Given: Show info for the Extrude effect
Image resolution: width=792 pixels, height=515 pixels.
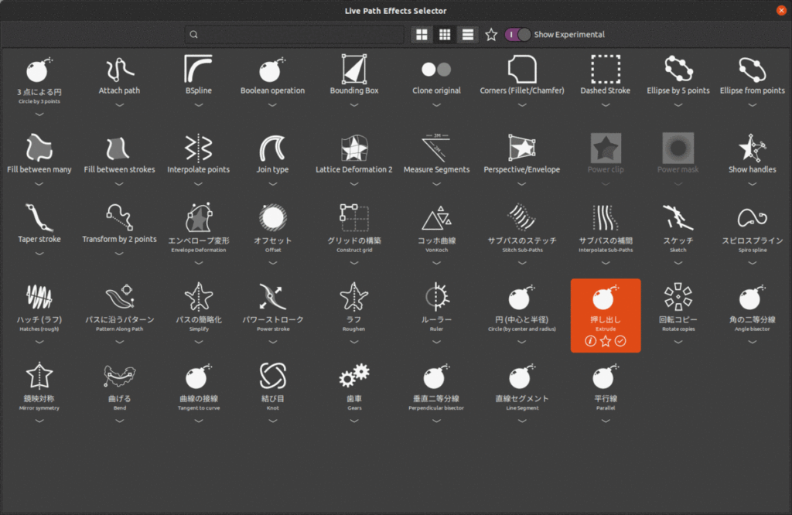Looking at the screenshot, I should coord(590,341).
